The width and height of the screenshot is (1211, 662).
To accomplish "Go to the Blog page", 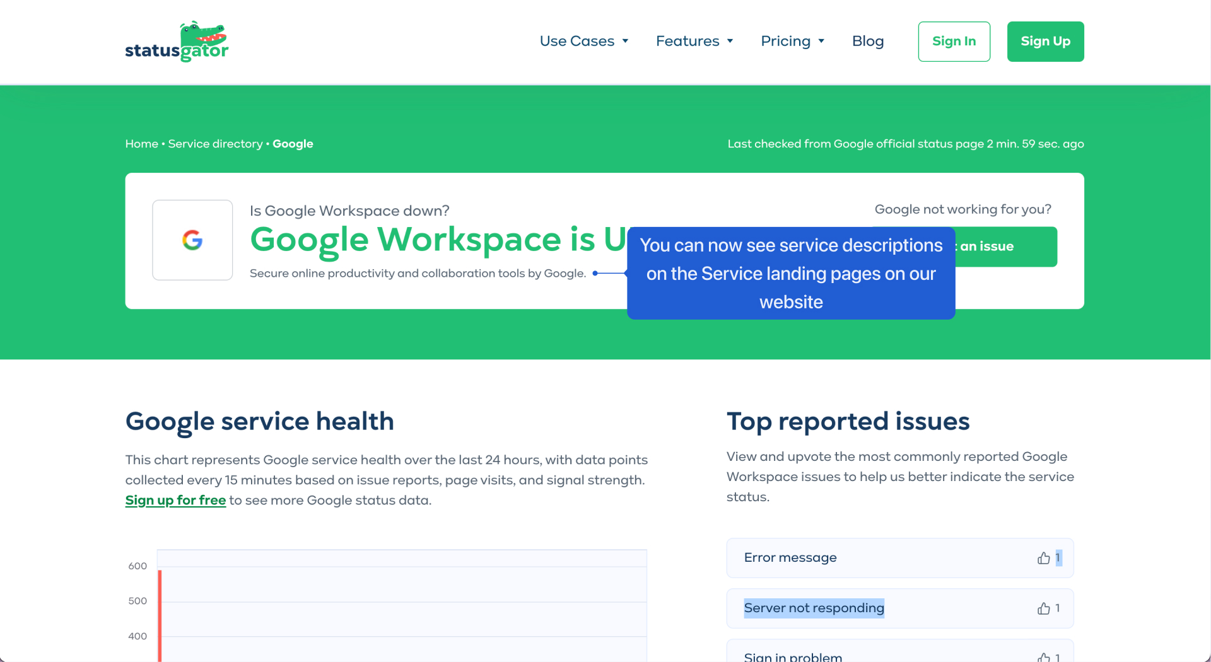I will coord(868,41).
